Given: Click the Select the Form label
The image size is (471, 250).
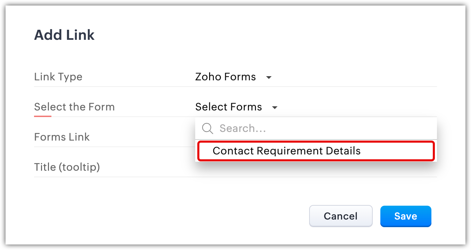Looking at the screenshot, I should 74,107.
